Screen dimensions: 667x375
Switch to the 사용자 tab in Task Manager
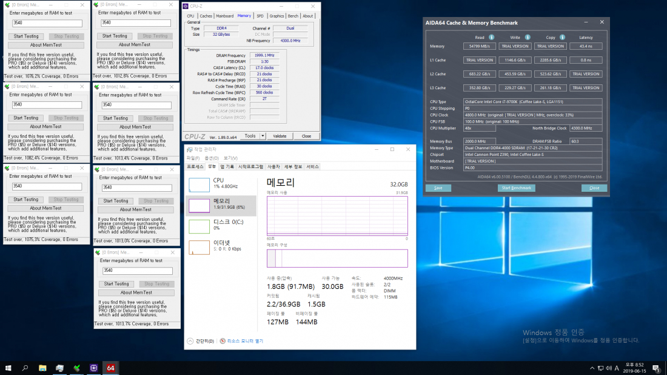click(273, 167)
